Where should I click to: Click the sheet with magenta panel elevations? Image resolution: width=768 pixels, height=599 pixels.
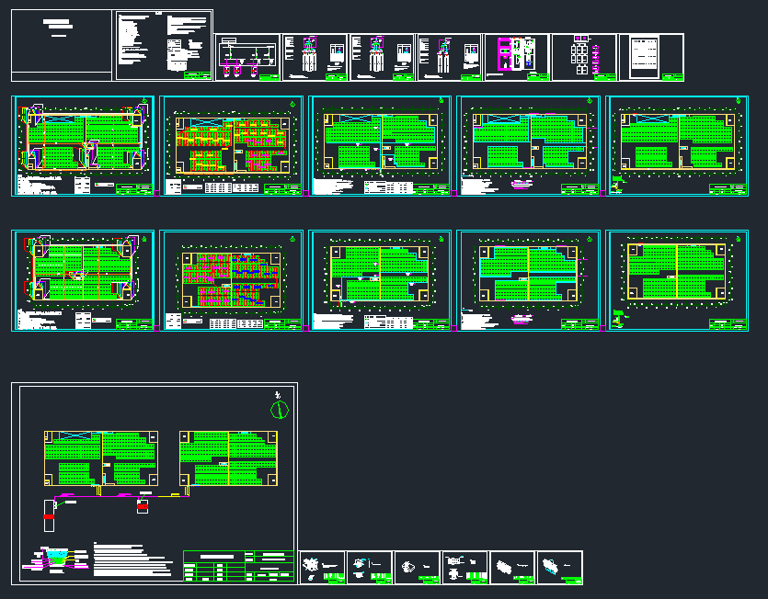point(517,57)
